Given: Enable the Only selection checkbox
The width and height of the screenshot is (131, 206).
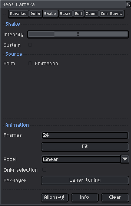Looking at the screenshot, I should pos(44,170).
